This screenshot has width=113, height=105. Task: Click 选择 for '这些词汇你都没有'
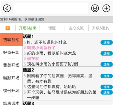(107, 87)
